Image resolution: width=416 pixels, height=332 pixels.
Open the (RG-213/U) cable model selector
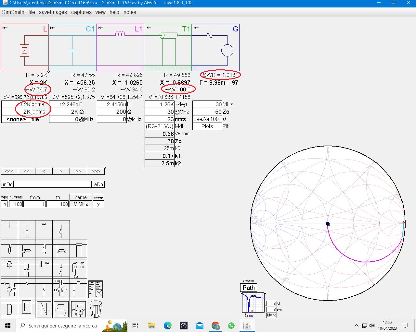pyautogui.click(x=159, y=126)
